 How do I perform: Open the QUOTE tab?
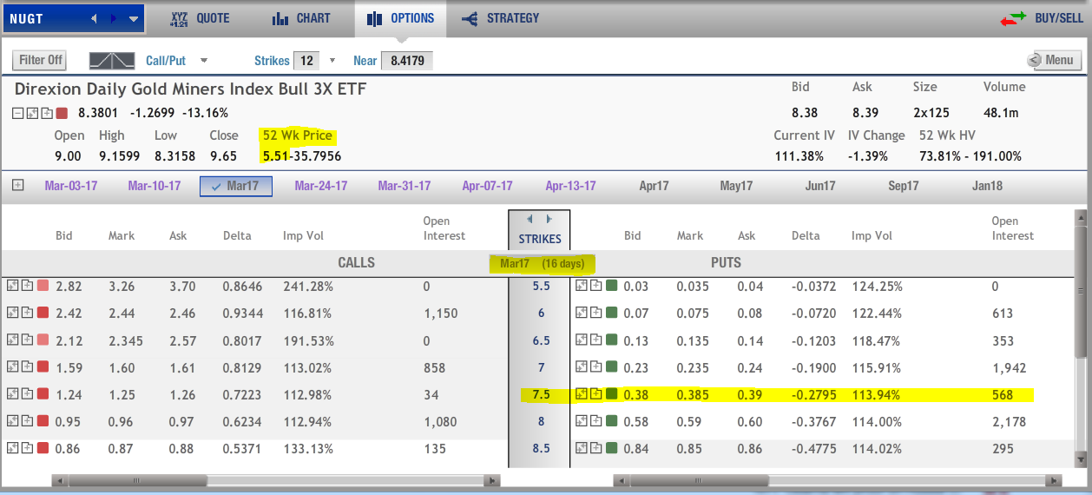coord(201,18)
